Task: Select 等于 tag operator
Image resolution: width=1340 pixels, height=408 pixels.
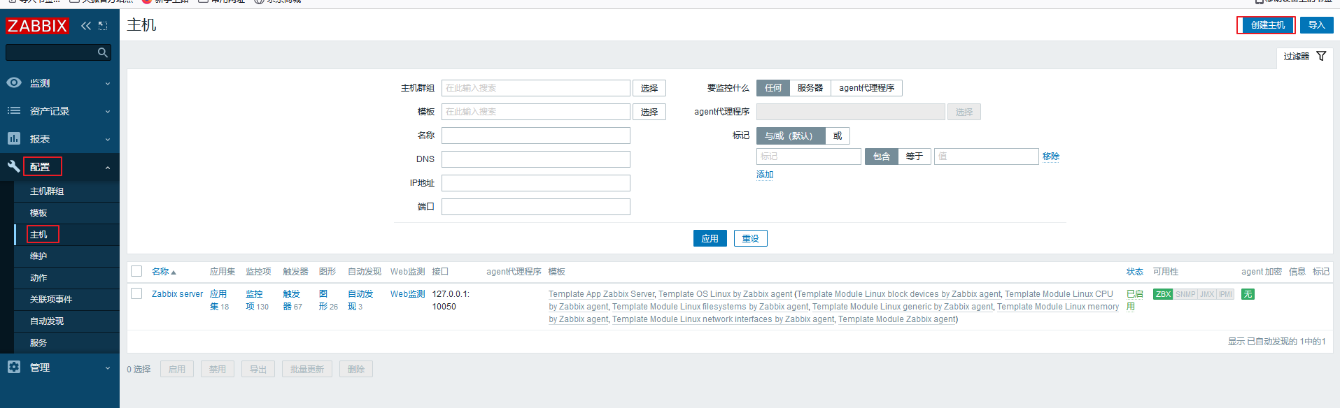Action: 915,156
